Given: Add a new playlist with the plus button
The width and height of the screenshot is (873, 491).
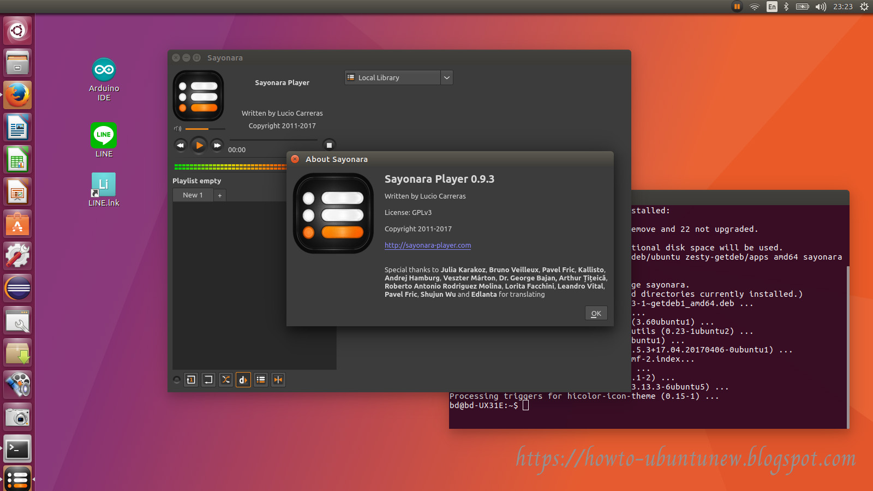Looking at the screenshot, I should coord(219,195).
